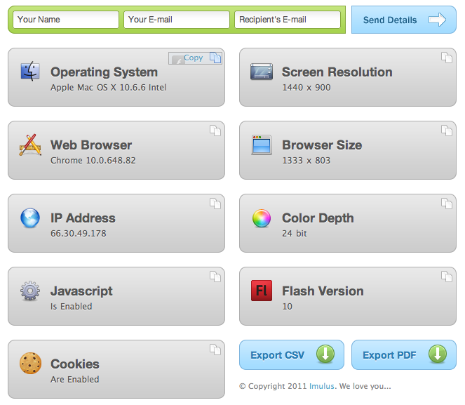
Task: Click the Browser Size heading
Action: [x=322, y=145]
